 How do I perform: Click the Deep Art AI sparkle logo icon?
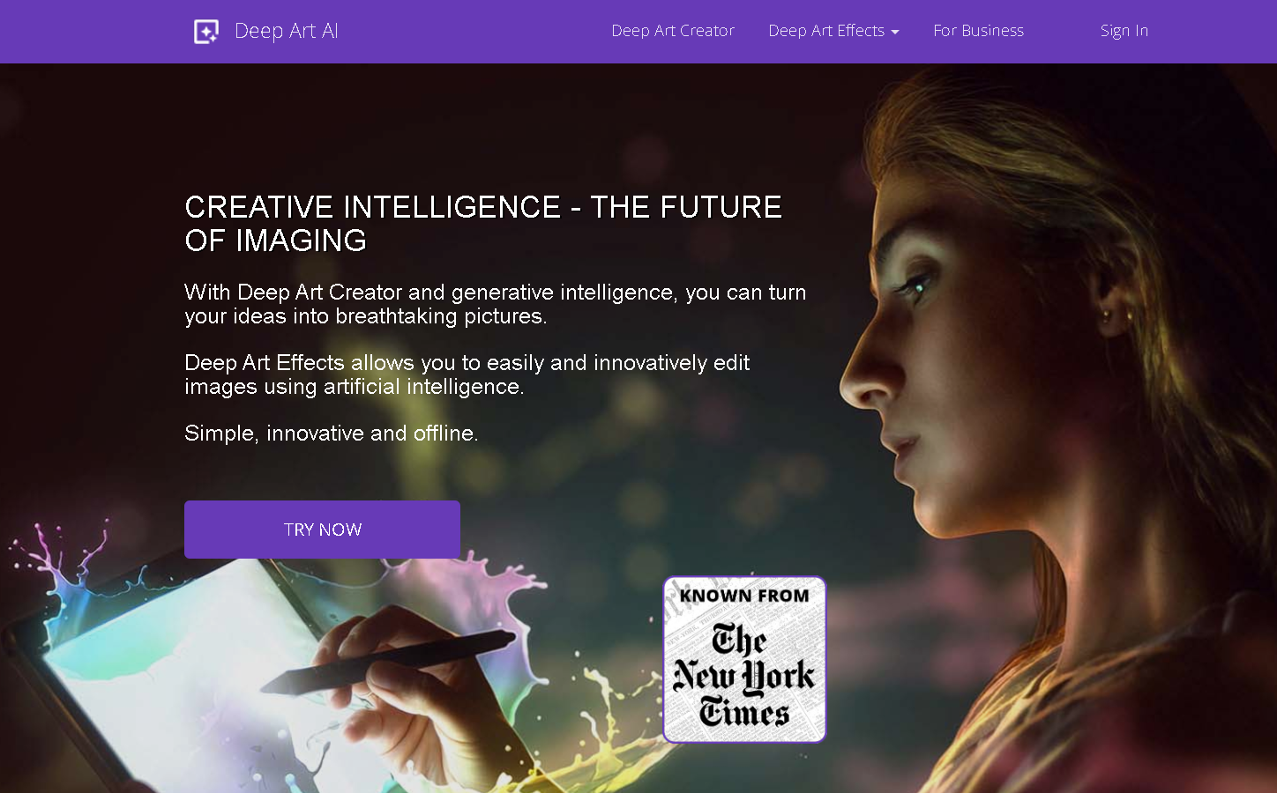(206, 32)
